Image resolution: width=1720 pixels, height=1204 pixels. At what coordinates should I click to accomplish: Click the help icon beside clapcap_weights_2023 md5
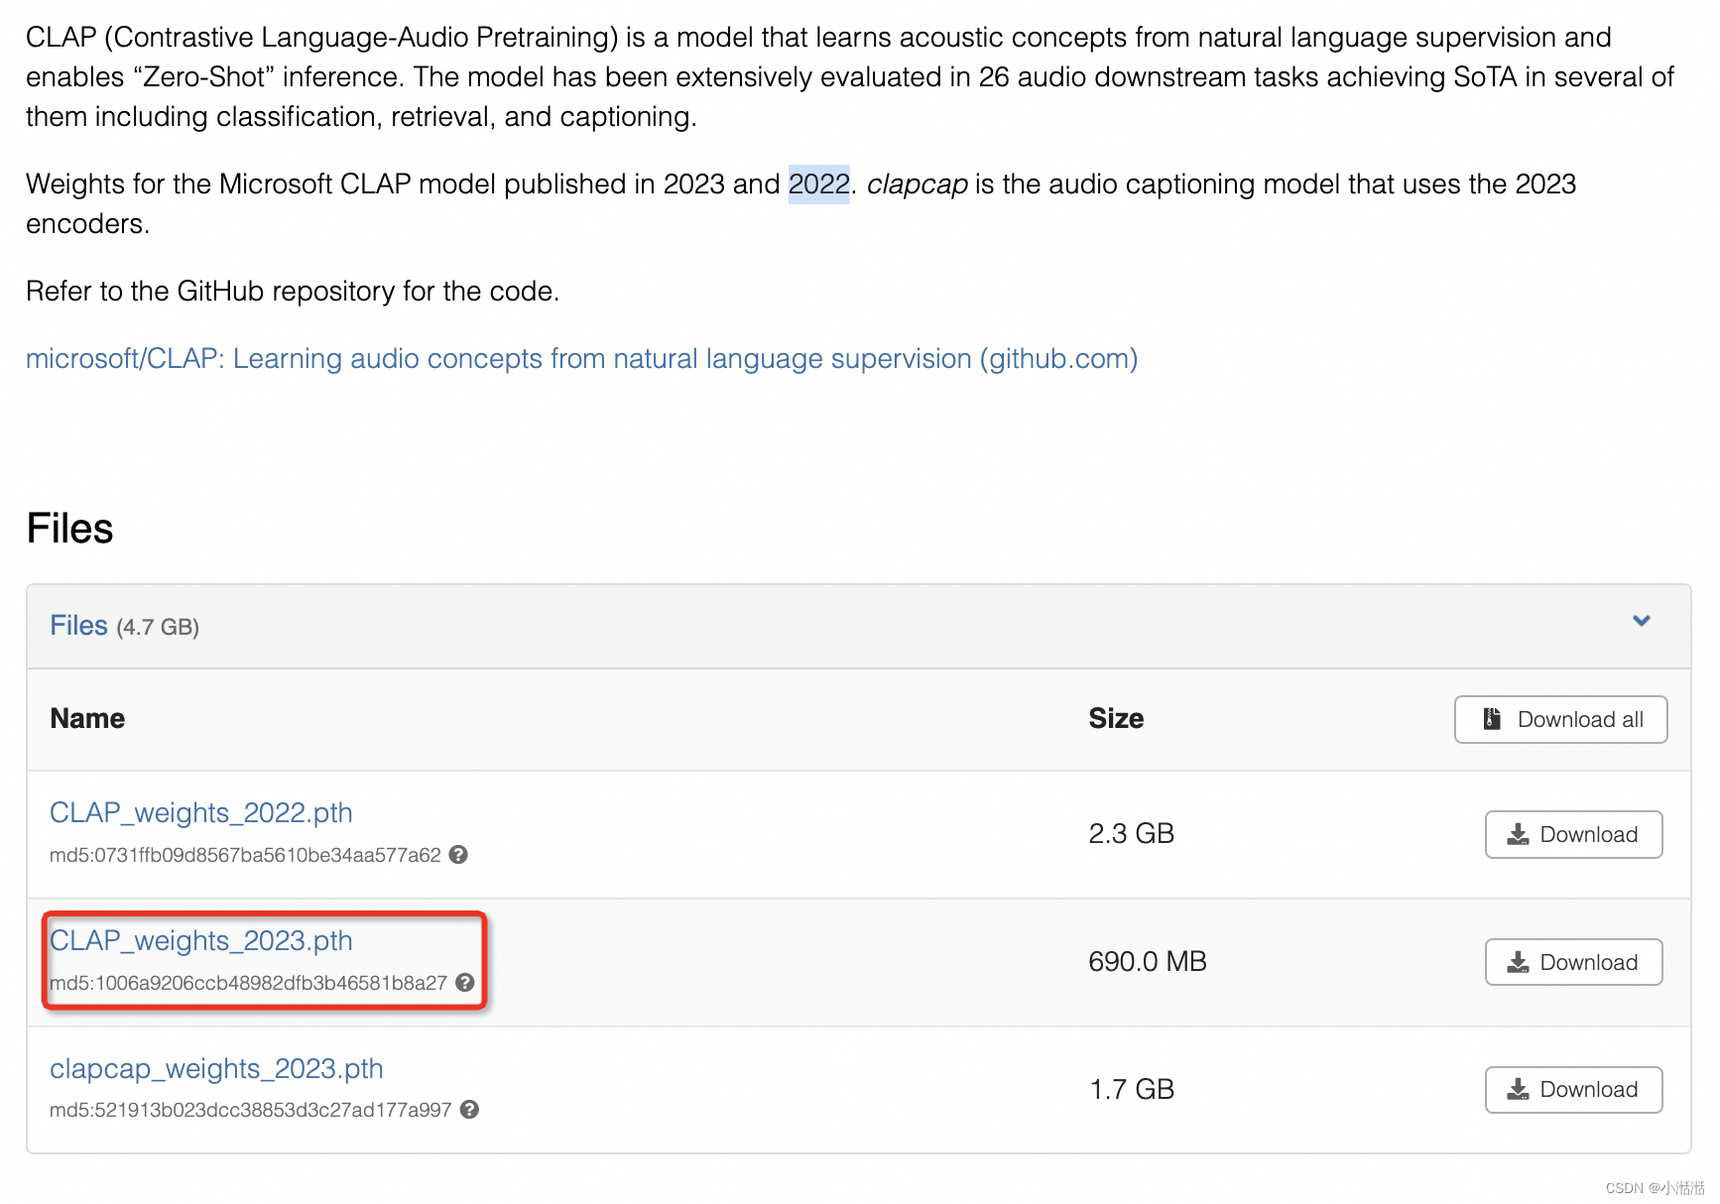[470, 1109]
